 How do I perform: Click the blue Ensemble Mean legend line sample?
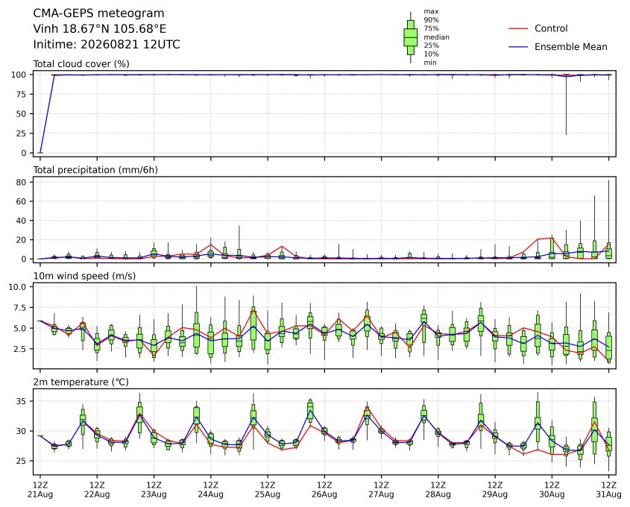pyautogui.click(x=518, y=47)
